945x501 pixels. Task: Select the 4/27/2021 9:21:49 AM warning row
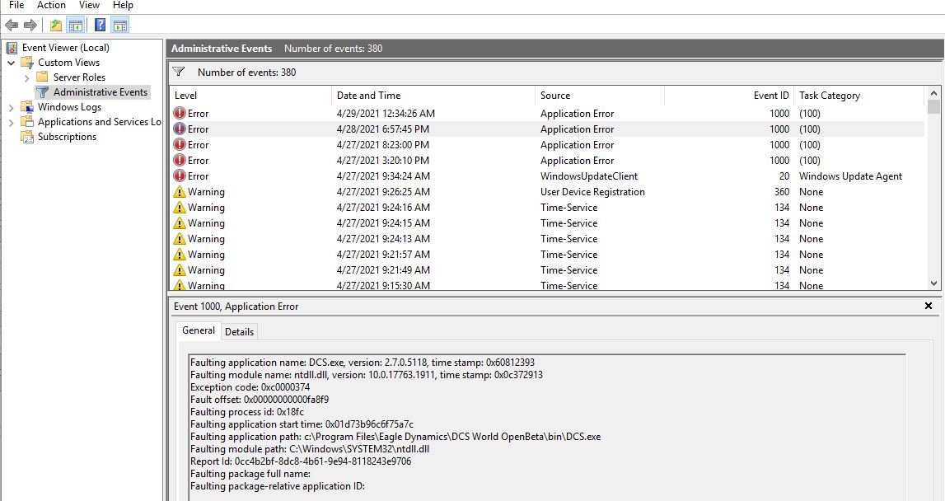(546, 270)
